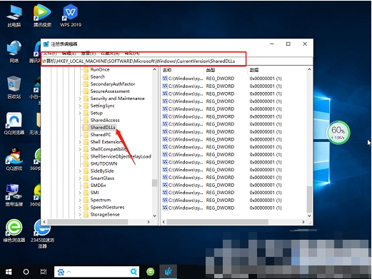Click the folder icon beside SHUTDOWN

pyautogui.click(x=86, y=163)
